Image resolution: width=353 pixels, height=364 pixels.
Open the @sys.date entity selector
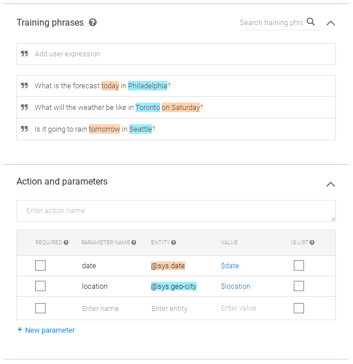[x=168, y=265]
